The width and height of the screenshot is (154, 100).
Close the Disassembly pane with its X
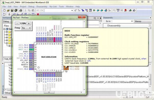coord(150,18)
